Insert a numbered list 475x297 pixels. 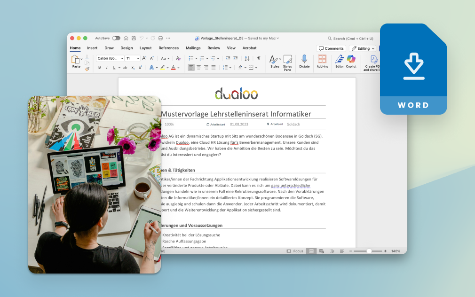(x=202, y=58)
